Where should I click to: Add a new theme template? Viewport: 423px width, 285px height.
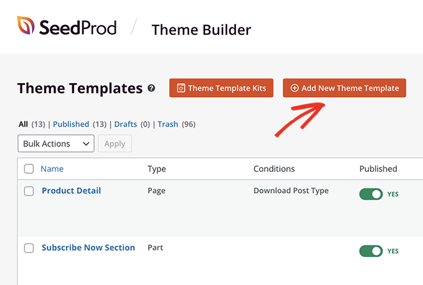pyautogui.click(x=344, y=88)
